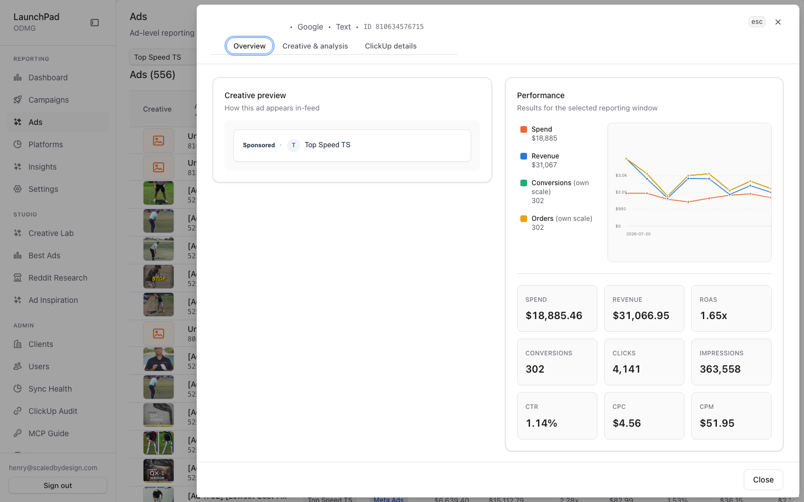Close the ad detail modal with X
Image resolution: width=804 pixels, height=502 pixels.
click(x=778, y=22)
